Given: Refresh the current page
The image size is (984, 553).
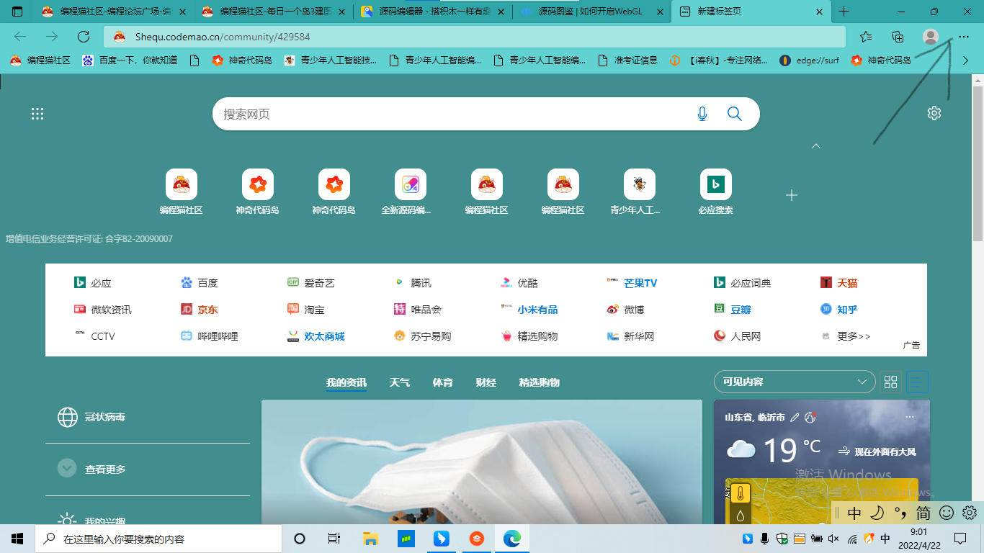Looking at the screenshot, I should (84, 37).
